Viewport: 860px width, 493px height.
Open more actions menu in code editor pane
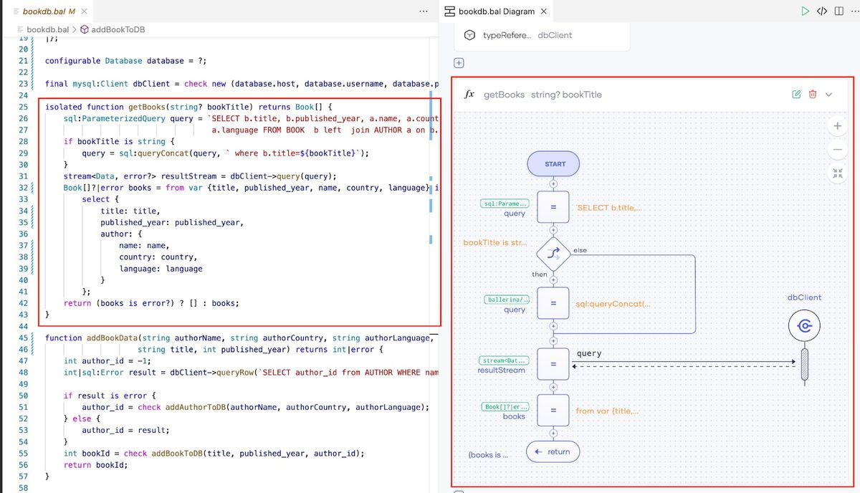424,11
